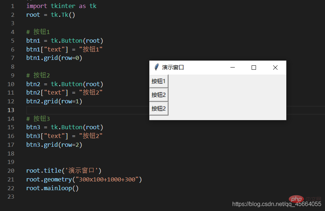Click the root.geometry code line
The image size is (325, 211).
click(84, 179)
